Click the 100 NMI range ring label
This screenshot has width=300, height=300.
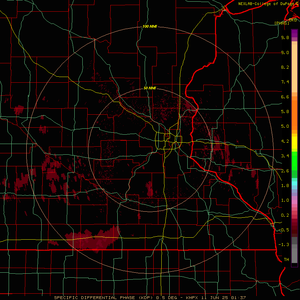coord(150,26)
